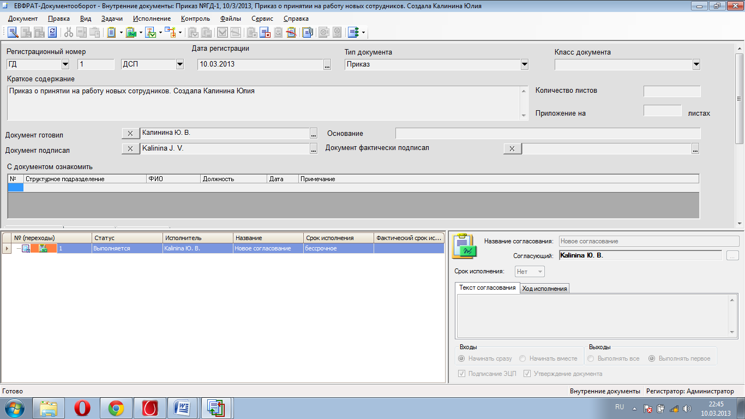Click the large approval clipboard icon

(x=464, y=246)
